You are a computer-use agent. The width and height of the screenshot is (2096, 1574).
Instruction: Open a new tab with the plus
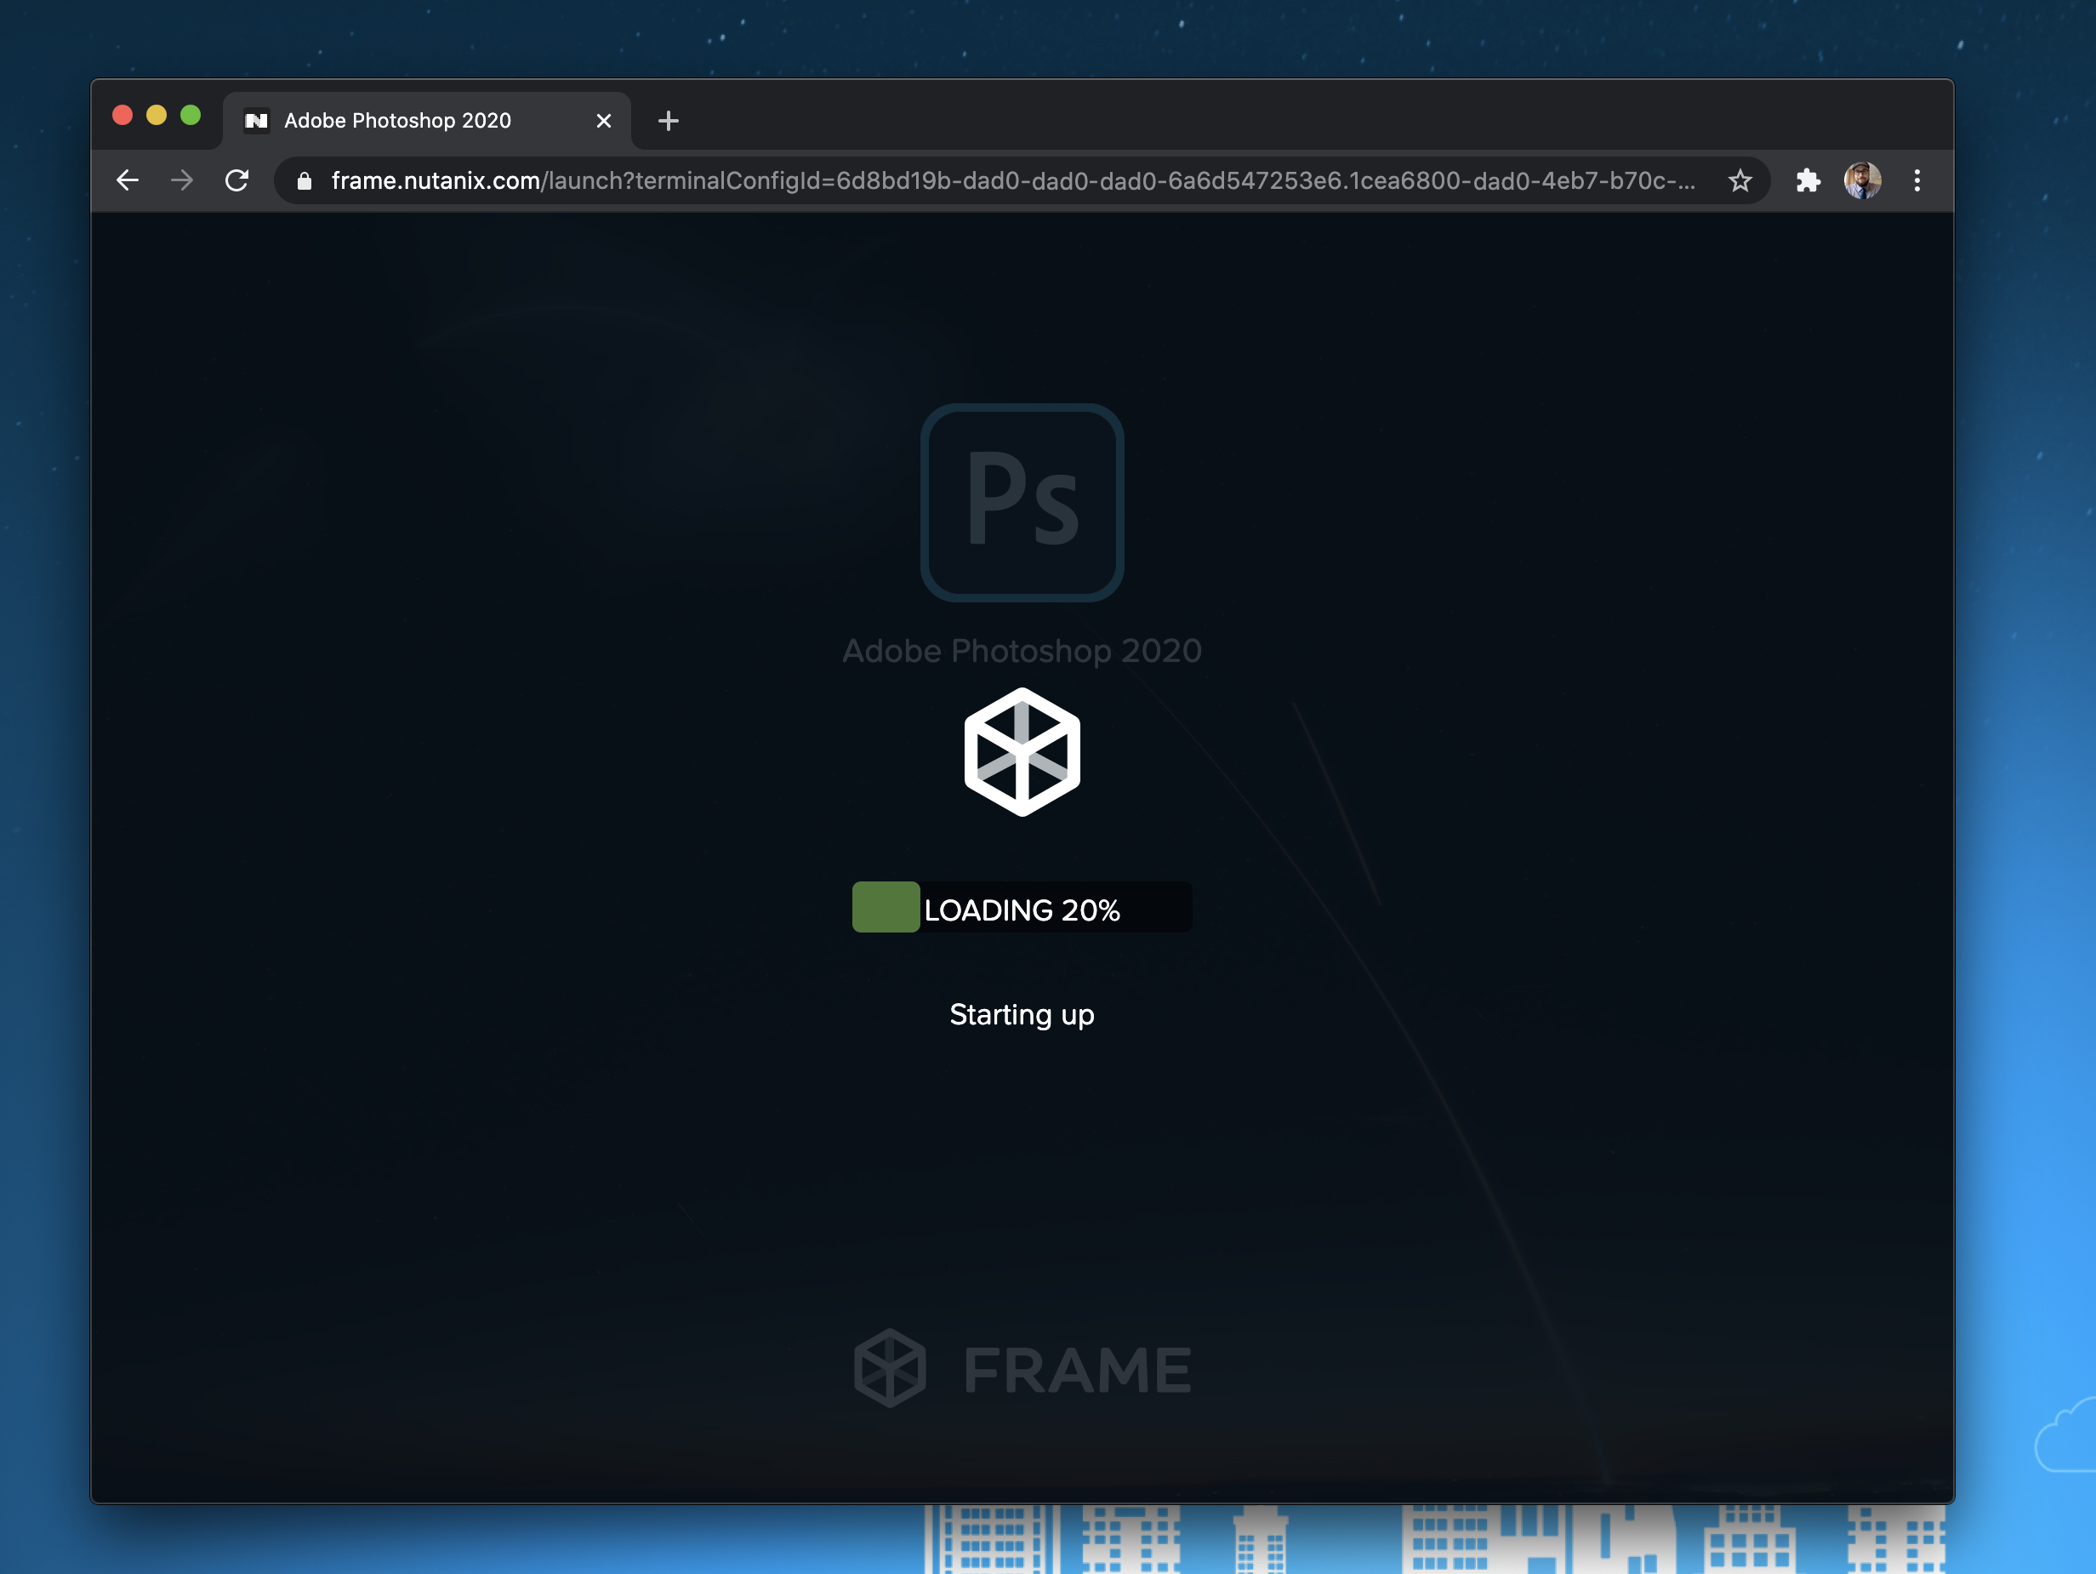click(668, 122)
